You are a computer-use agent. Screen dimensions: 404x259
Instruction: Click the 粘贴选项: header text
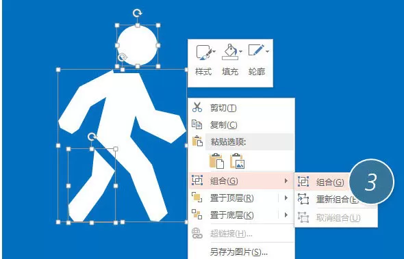[228, 141]
